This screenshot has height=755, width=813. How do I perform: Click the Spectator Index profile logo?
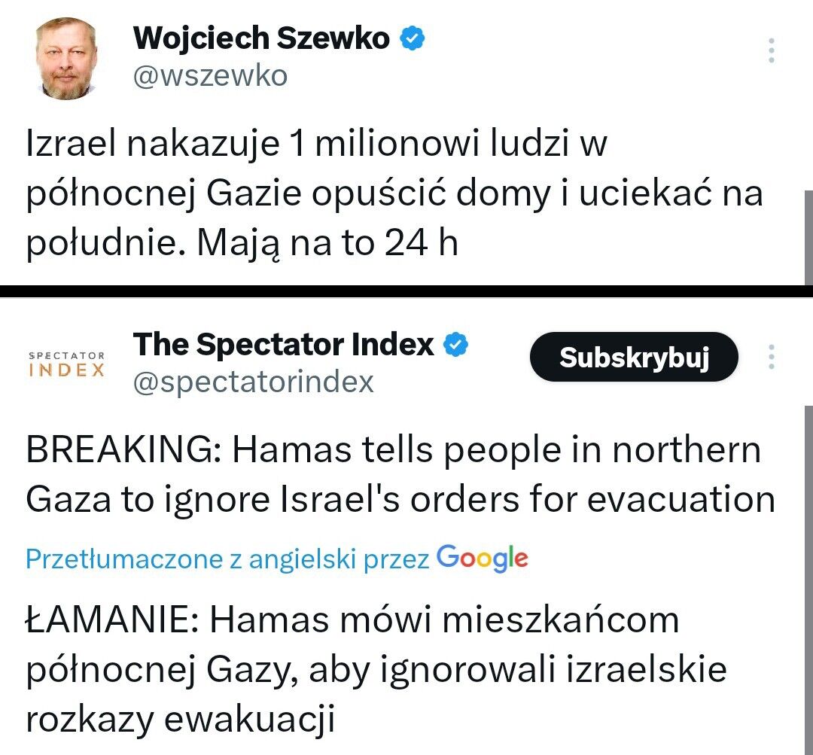click(x=66, y=365)
